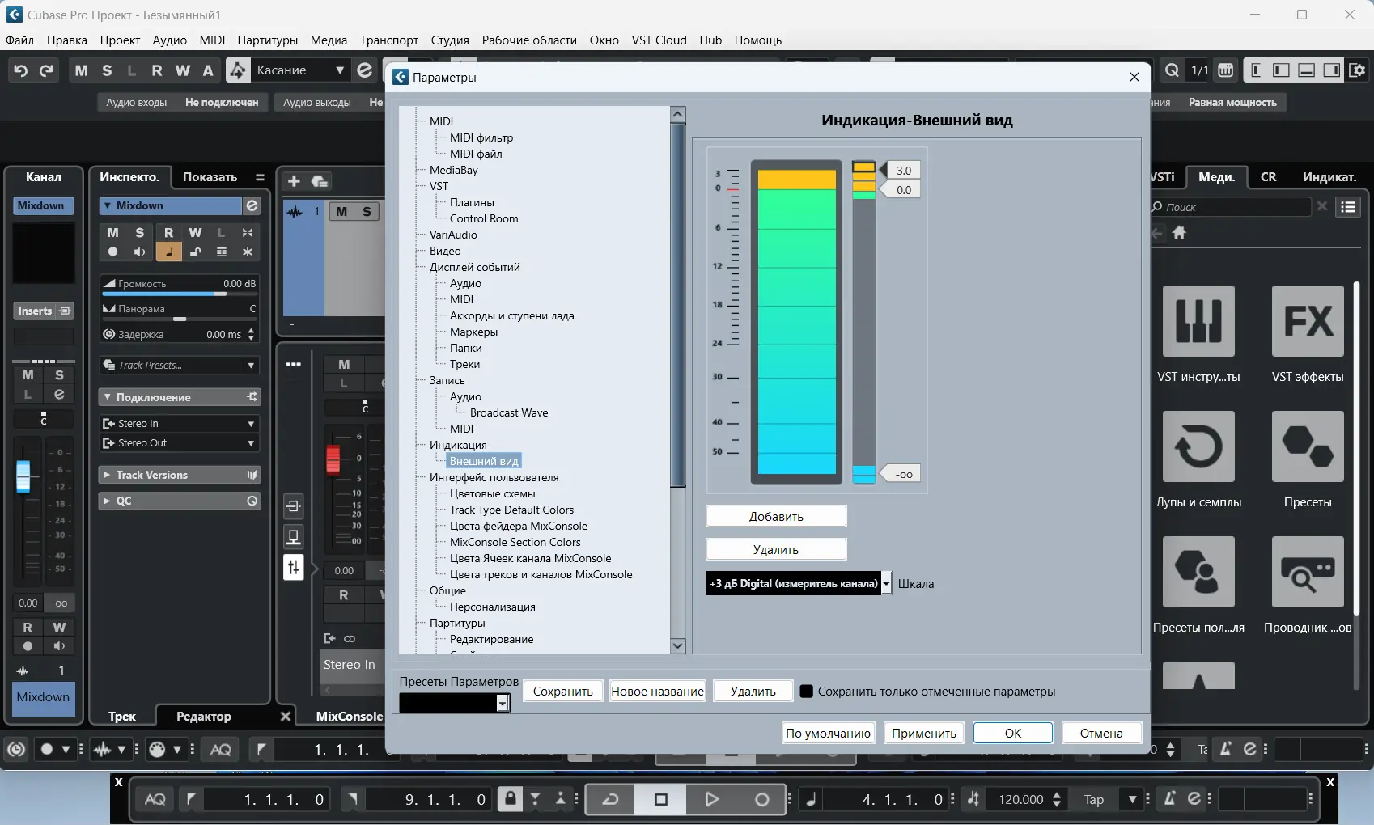Click the Применить button
The image size is (1374, 825).
coord(923,733)
